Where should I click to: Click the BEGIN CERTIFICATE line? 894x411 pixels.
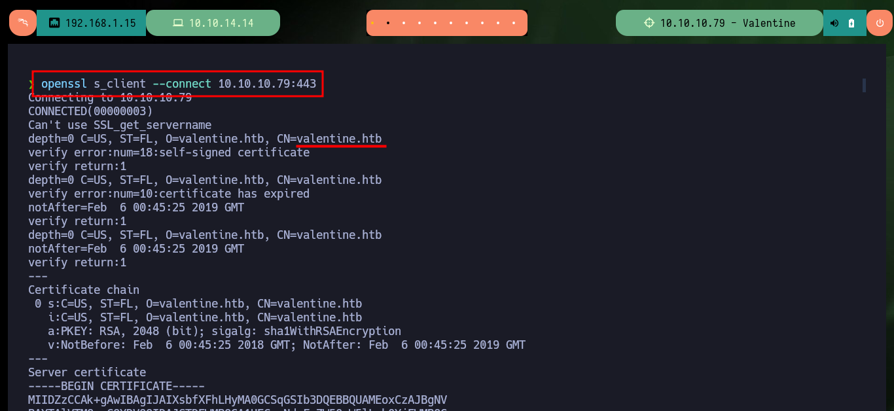(x=116, y=386)
